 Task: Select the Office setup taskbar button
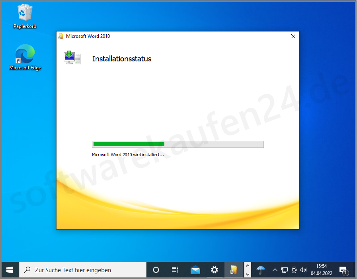[x=234, y=270]
